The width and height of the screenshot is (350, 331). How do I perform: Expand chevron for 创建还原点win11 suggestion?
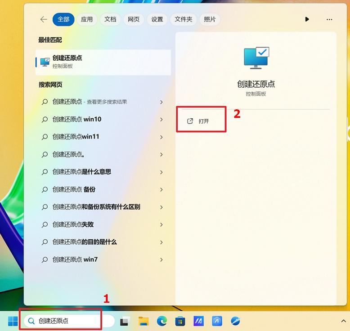(x=162, y=137)
